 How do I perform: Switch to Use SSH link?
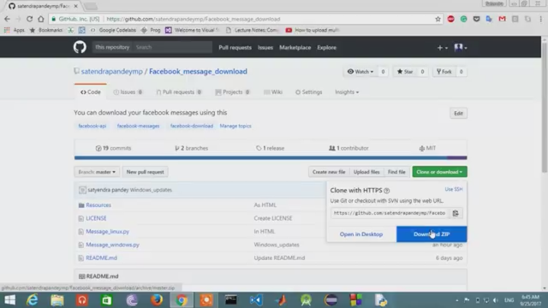(x=454, y=189)
